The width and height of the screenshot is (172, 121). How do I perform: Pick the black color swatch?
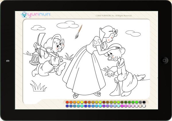point(144,102)
